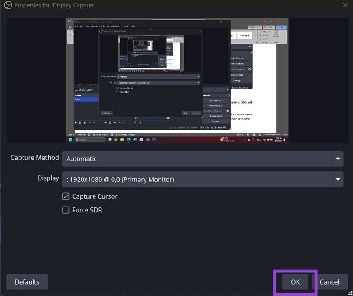This screenshot has width=353, height=296.
Task: Disable the Capture Cursor checkbox
Action: [x=66, y=196]
